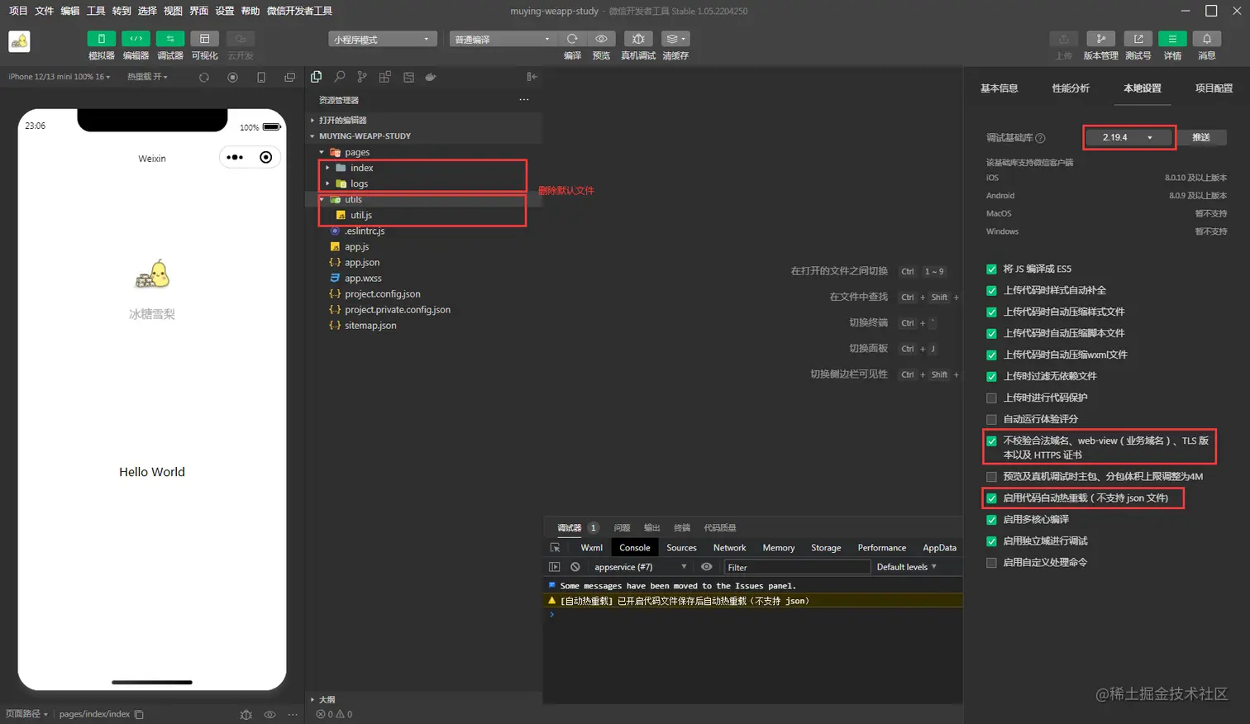Open 消息 notifications bell

(x=1207, y=39)
